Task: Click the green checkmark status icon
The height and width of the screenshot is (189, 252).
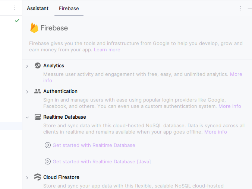Action: click(x=17, y=20)
